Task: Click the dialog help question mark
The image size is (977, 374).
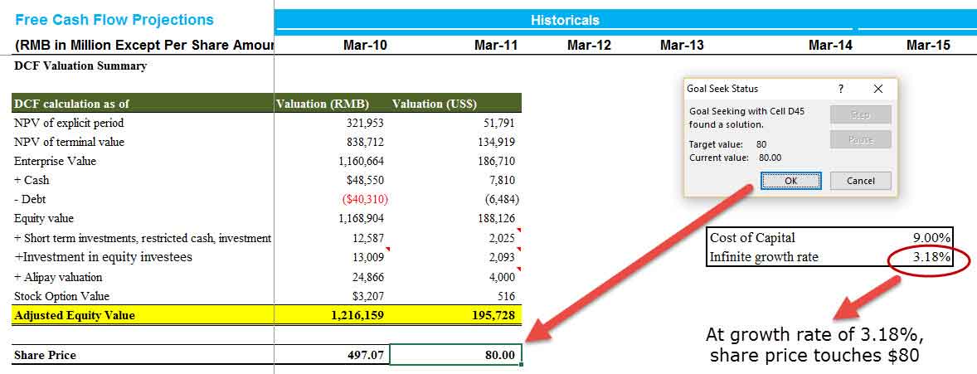Action: tap(841, 89)
